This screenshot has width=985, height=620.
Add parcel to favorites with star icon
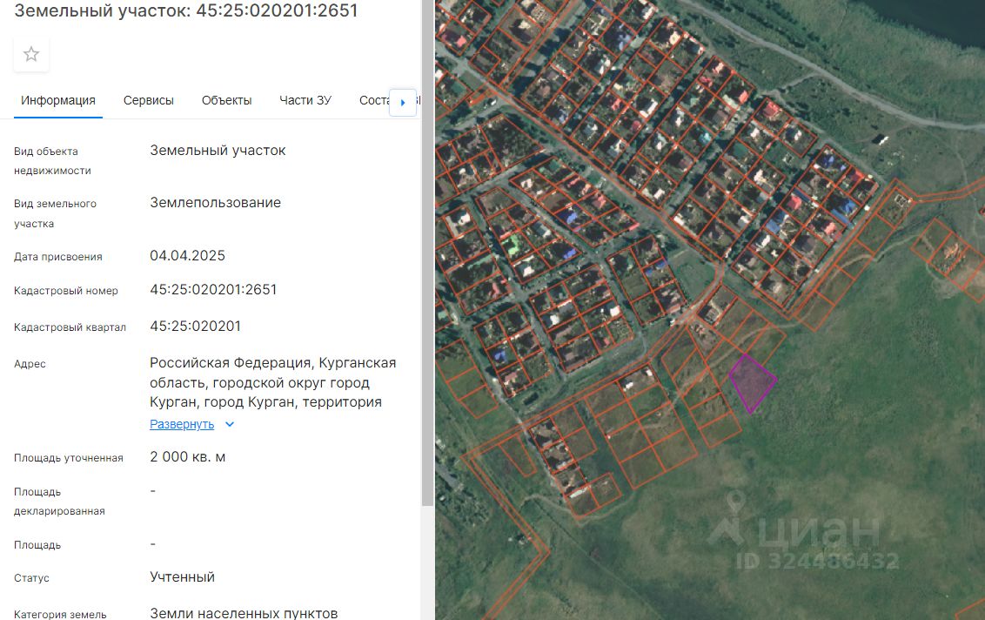point(31,54)
